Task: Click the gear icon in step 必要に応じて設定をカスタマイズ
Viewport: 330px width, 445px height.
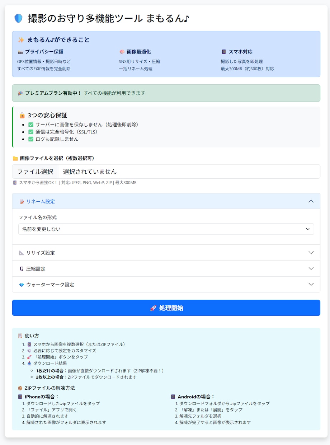Action: click(x=29, y=351)
